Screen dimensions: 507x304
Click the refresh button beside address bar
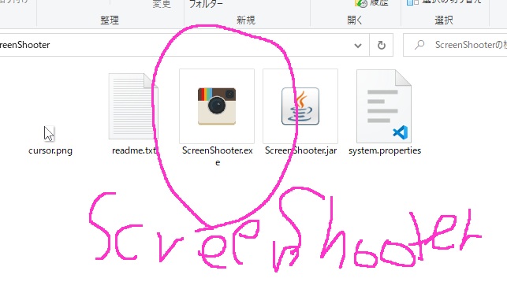[x=382, y=45]
